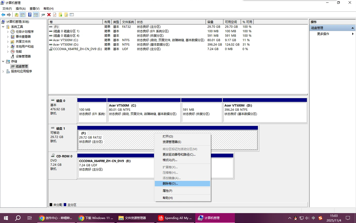Open QQ from the penguin tray icon
The width and height of the screenshot is (356, 223).
point(295,218)
